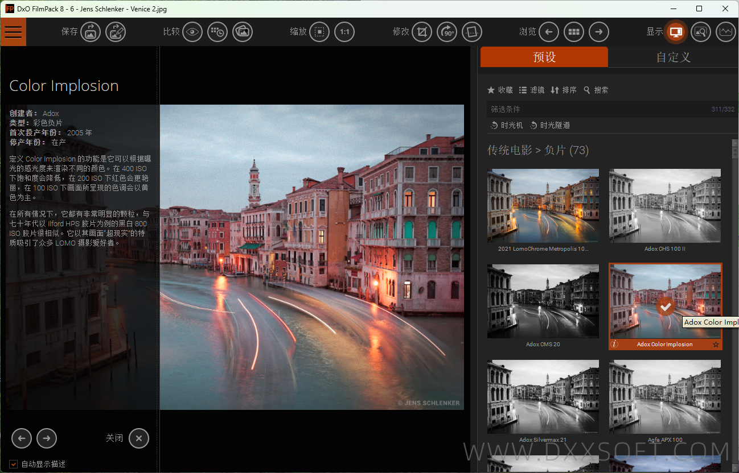The image size is (739, 473).
Task: Toggle the 自动显示描述 checkbox
Action: tap(14, 464)
